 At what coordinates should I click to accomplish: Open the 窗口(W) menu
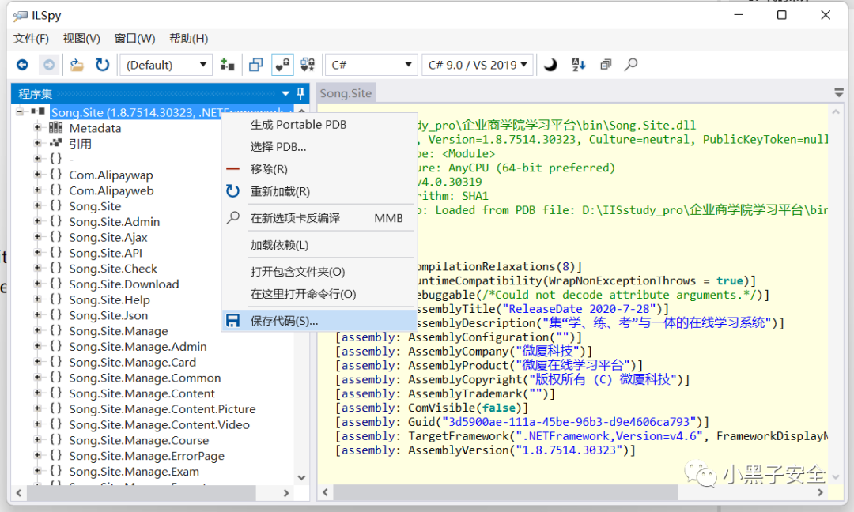(134, 39)
